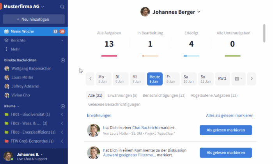
Task: Click the Alle Unteraufgaben 0 counter
Action: click(232, 44)
